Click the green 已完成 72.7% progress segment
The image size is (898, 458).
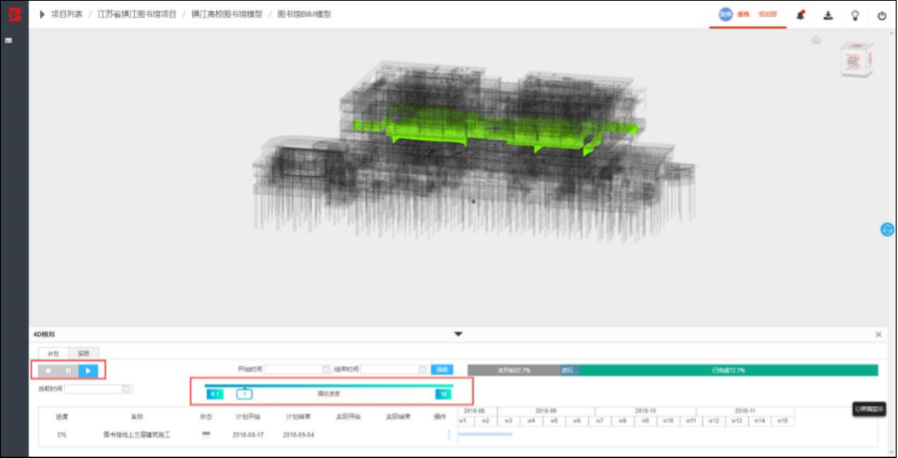(x=729, y=370)
